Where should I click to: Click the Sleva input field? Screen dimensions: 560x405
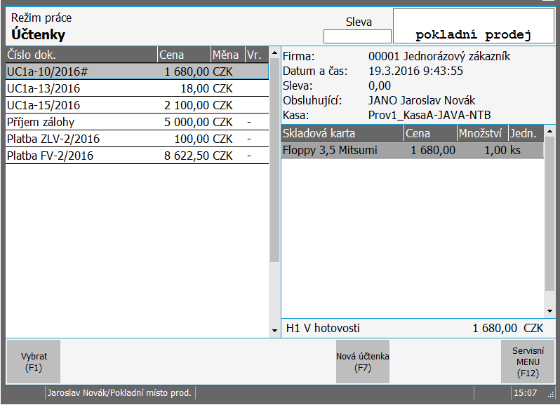(x=357, y=36)
